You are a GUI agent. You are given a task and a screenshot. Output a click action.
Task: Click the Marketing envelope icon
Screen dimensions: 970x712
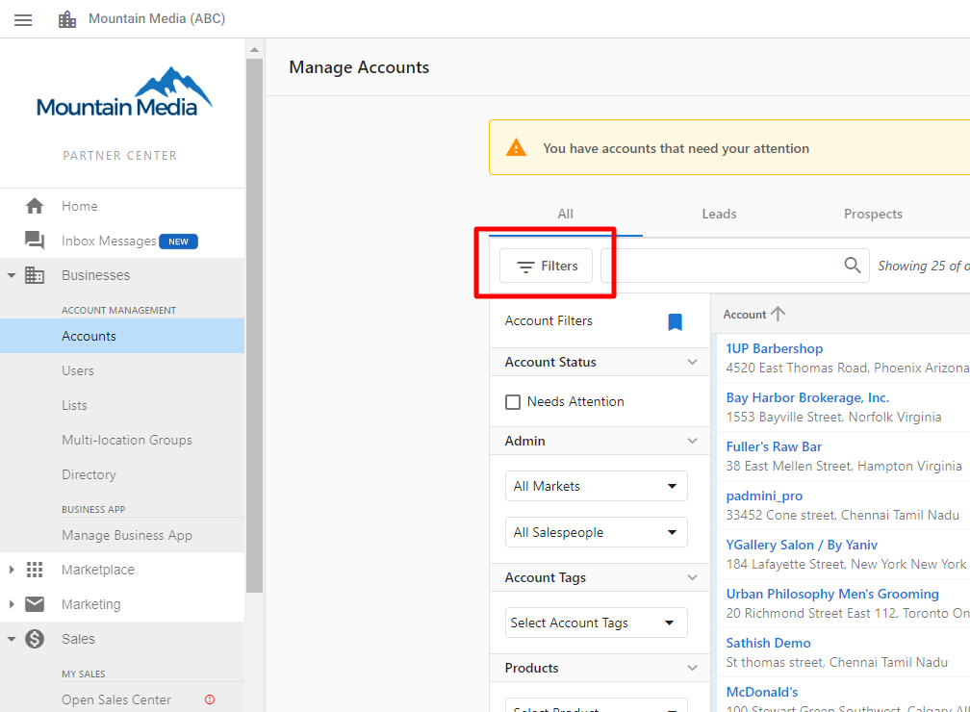(x=35, y=604)
